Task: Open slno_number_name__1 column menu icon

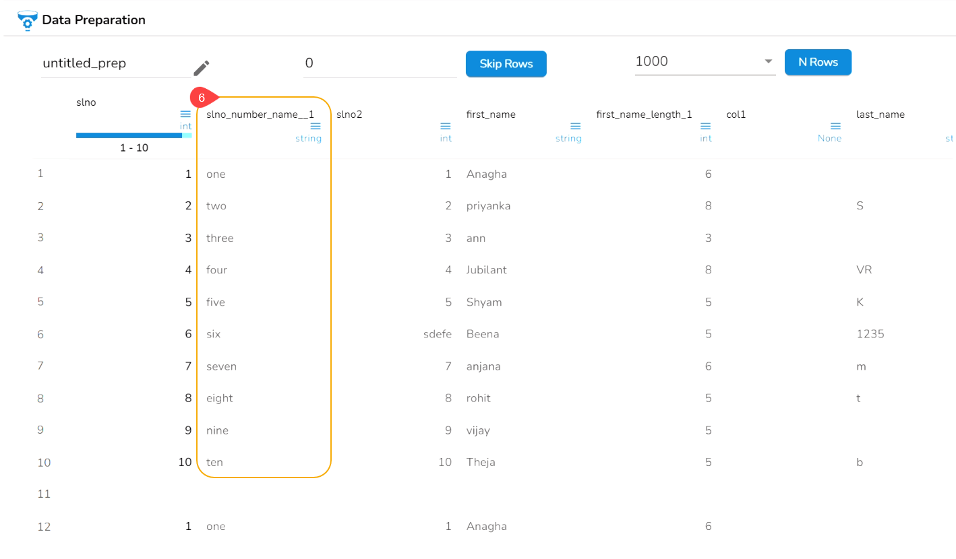Action: coord(316,127)
